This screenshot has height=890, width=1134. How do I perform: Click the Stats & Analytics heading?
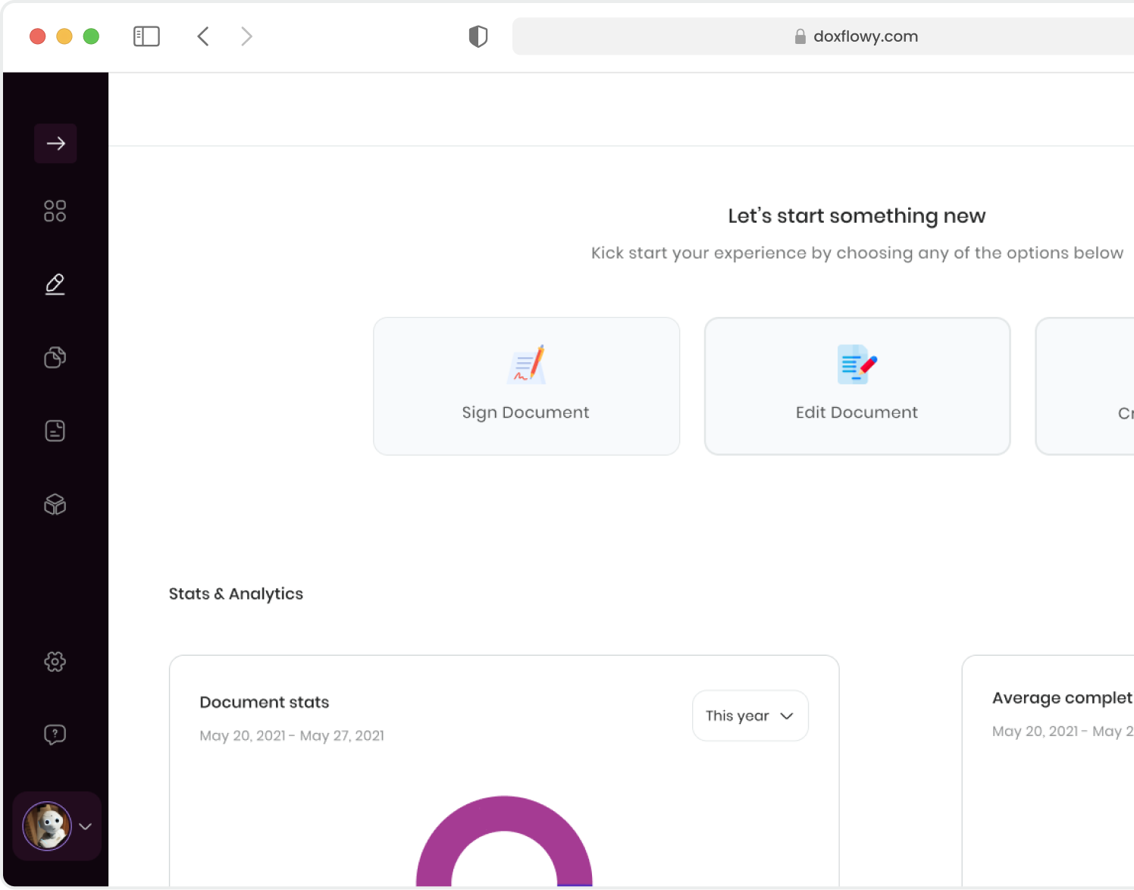236,594
